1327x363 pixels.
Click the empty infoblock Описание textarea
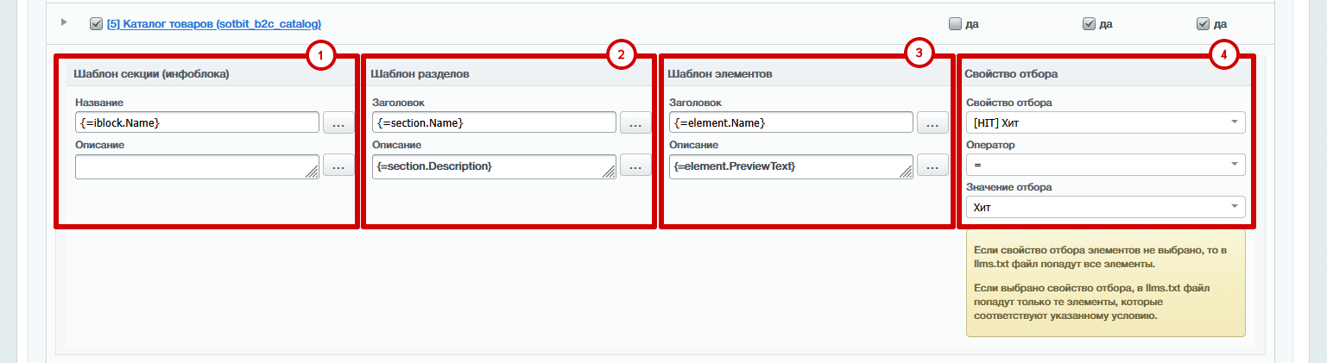pyautogui.click(x=195, y=166)
